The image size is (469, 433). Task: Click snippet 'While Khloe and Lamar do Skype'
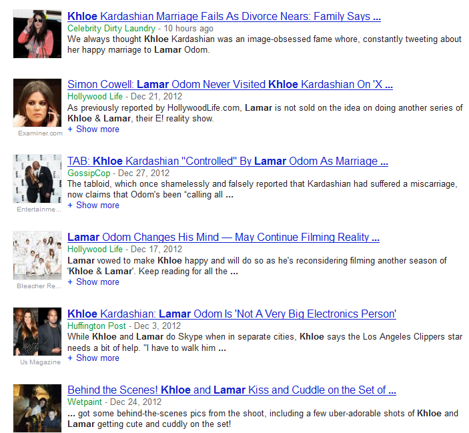[x=265, y=342]
